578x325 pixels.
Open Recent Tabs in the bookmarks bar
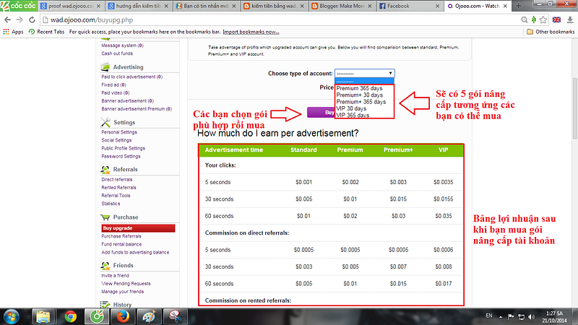(46, 32)
